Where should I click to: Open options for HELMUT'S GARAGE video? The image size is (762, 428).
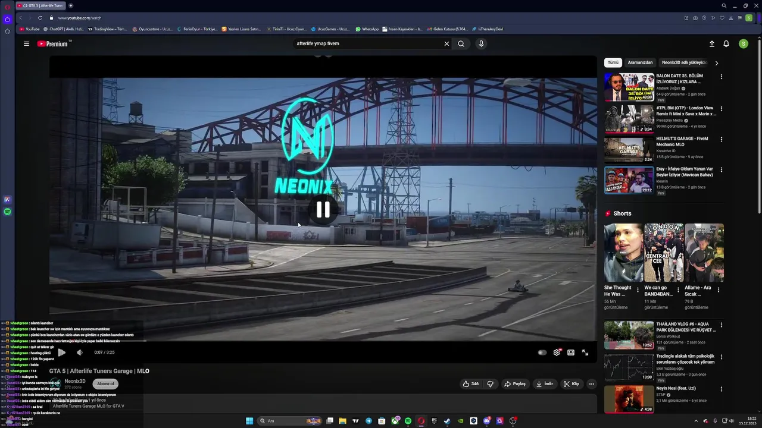tap(722, 139)
